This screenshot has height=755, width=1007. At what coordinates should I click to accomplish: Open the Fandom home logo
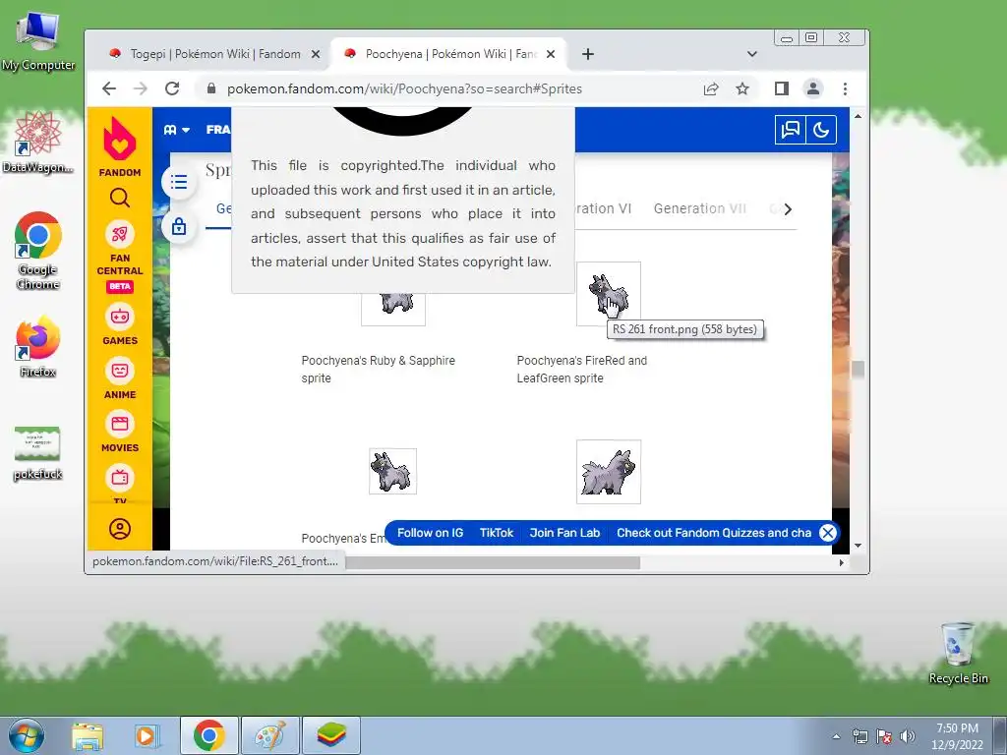(119, 146)
